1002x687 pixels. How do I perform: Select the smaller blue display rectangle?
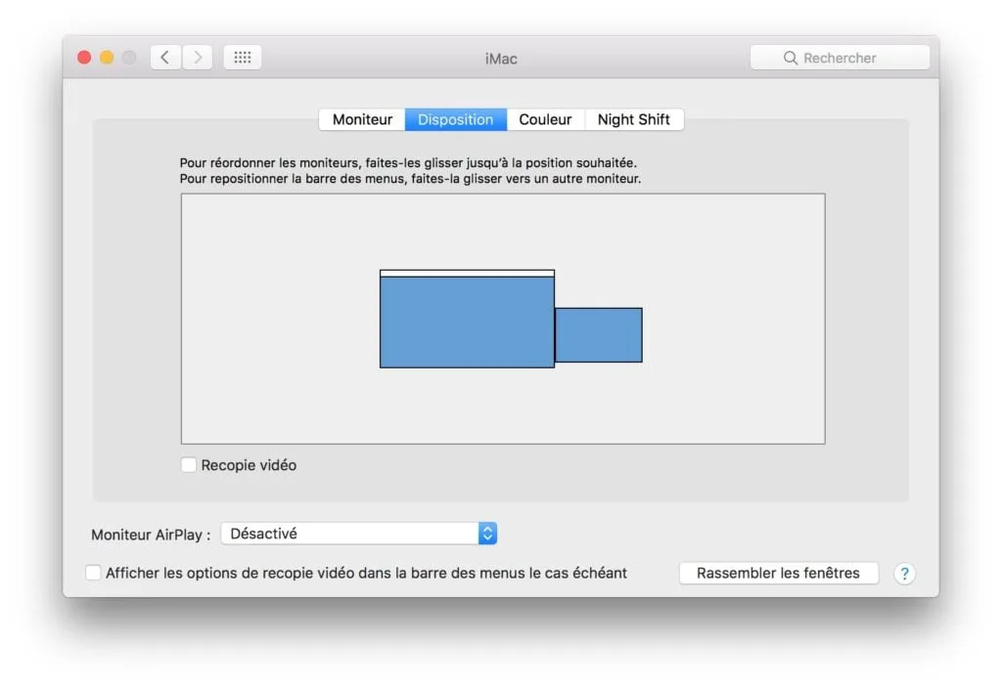tap(598, 334)
